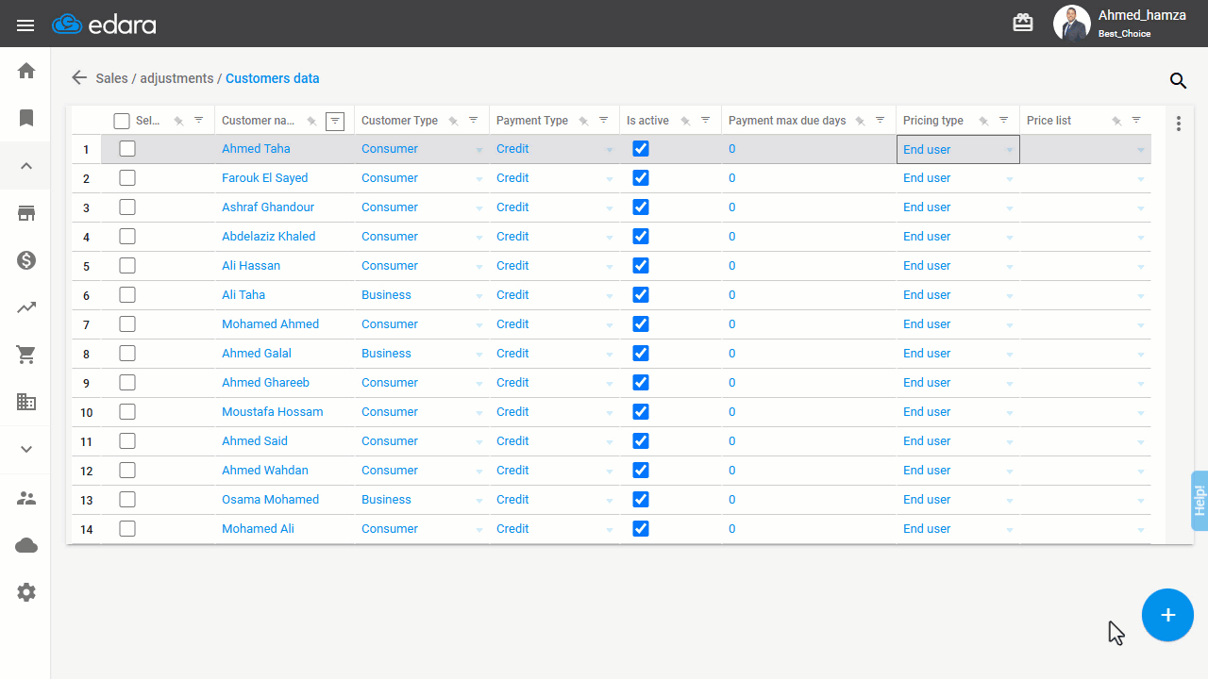Tick the Select all header checkbox
The width and height of the screenshot is (1208, 679).
121,121
